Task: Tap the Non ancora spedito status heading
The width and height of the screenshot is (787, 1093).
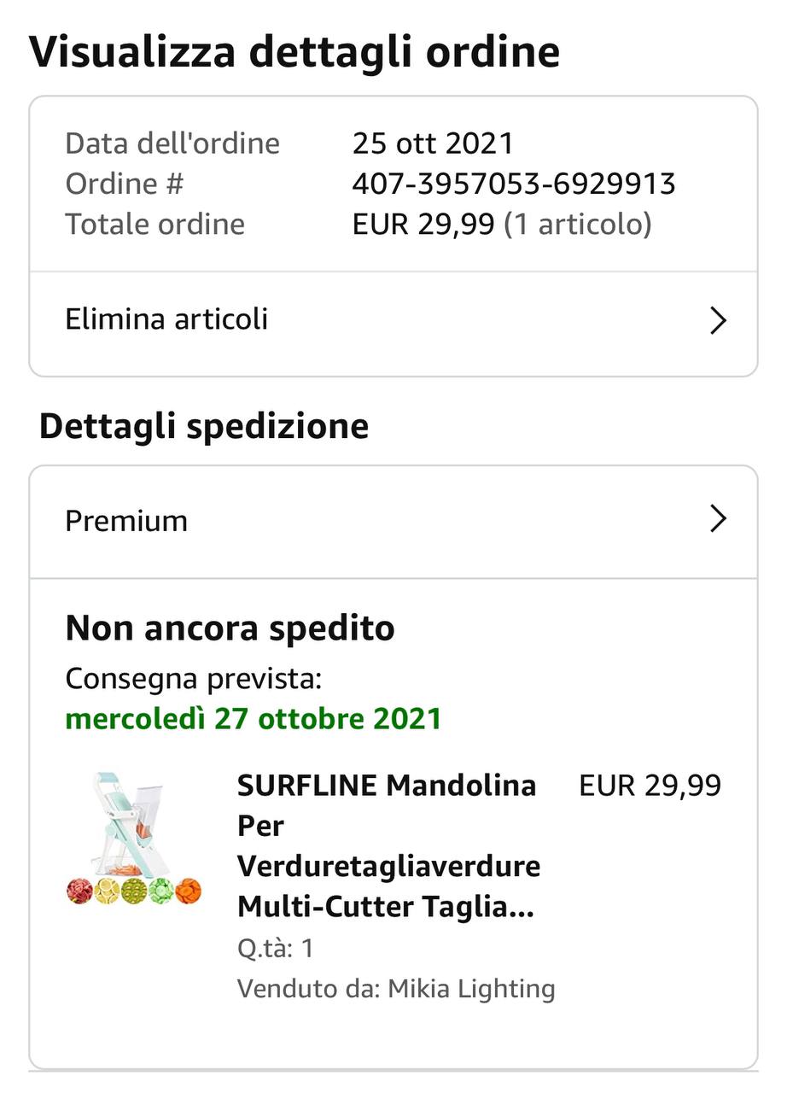Action: [230, 628]
